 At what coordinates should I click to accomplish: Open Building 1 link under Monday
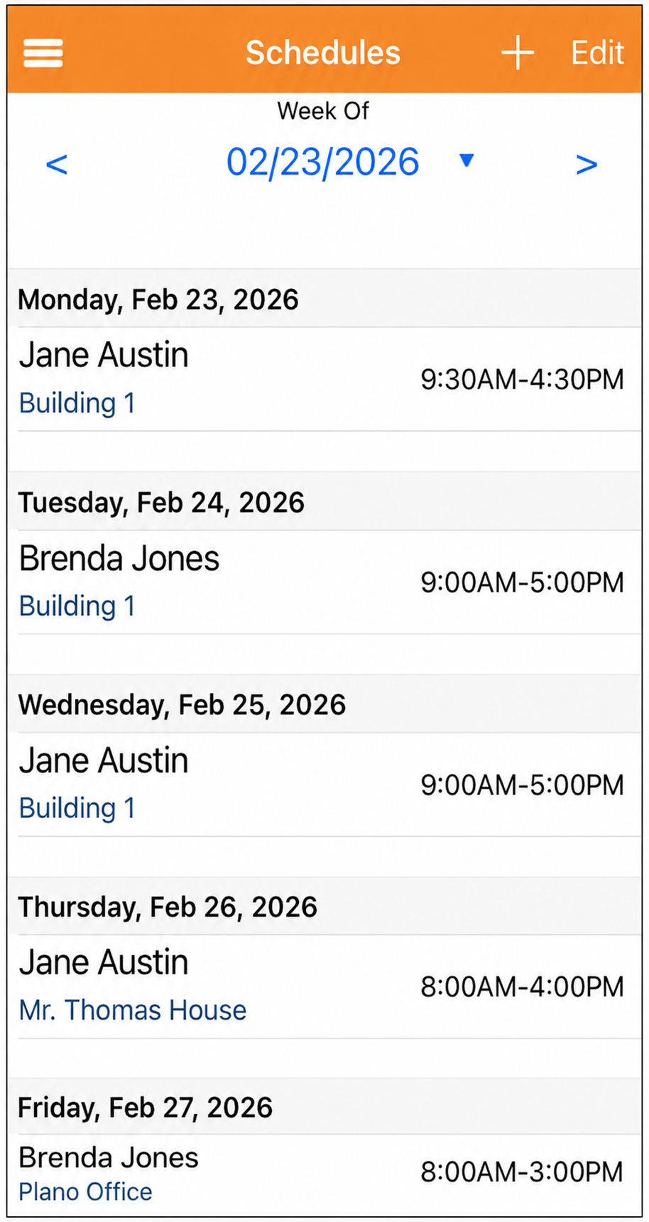pos(77,403)
